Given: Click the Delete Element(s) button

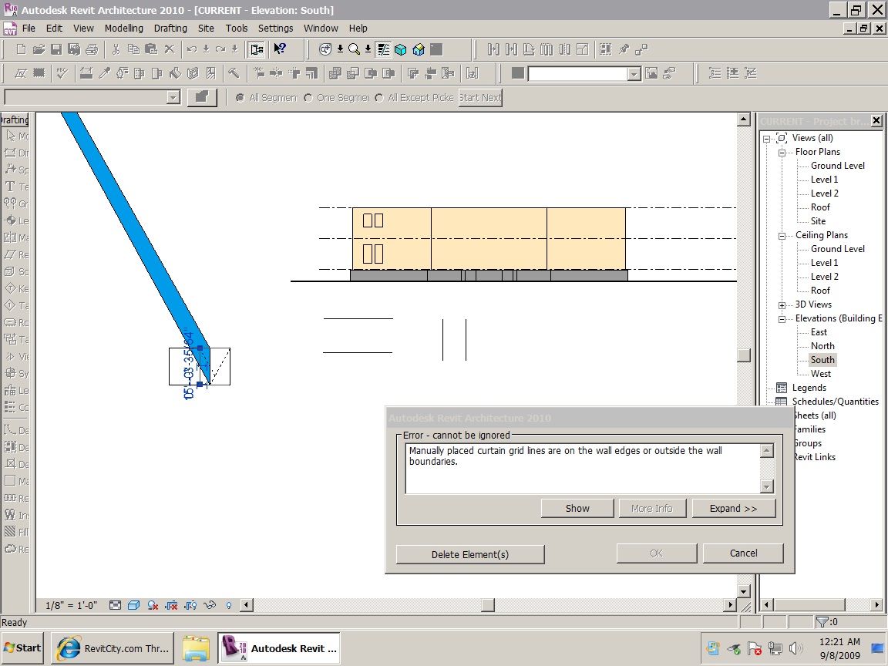Looking at the screenshot, I should coord(469,554).
